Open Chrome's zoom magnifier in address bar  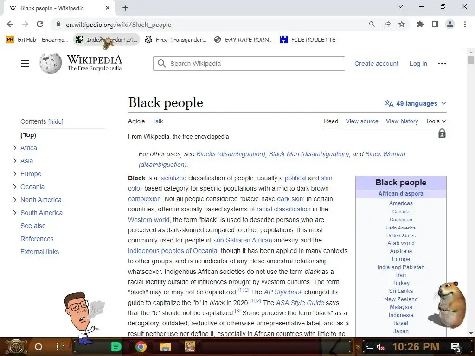372,24
